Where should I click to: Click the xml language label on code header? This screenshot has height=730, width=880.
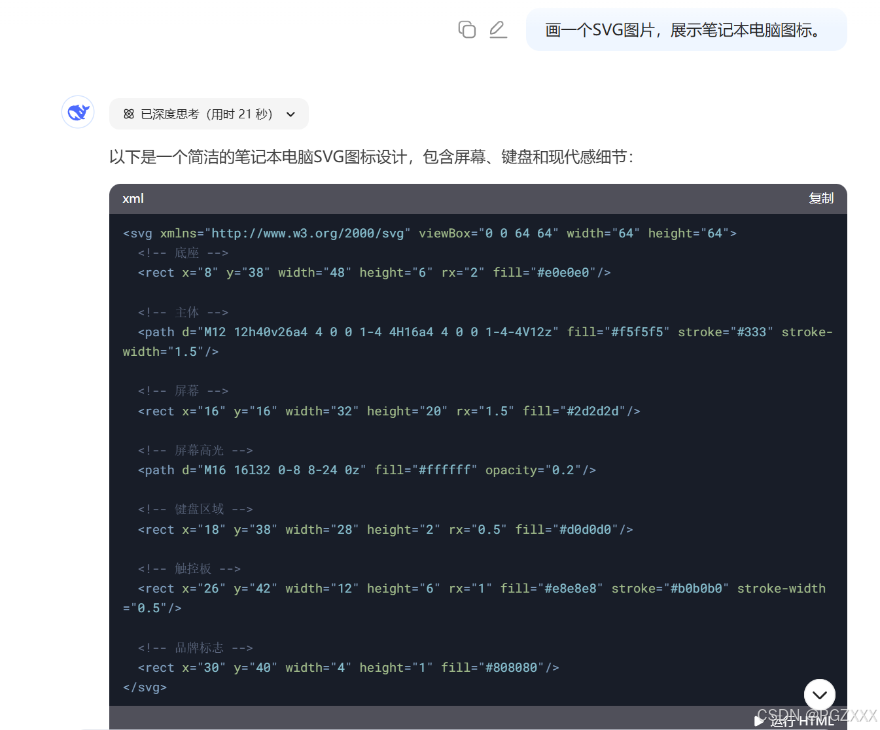pos(133,198)
